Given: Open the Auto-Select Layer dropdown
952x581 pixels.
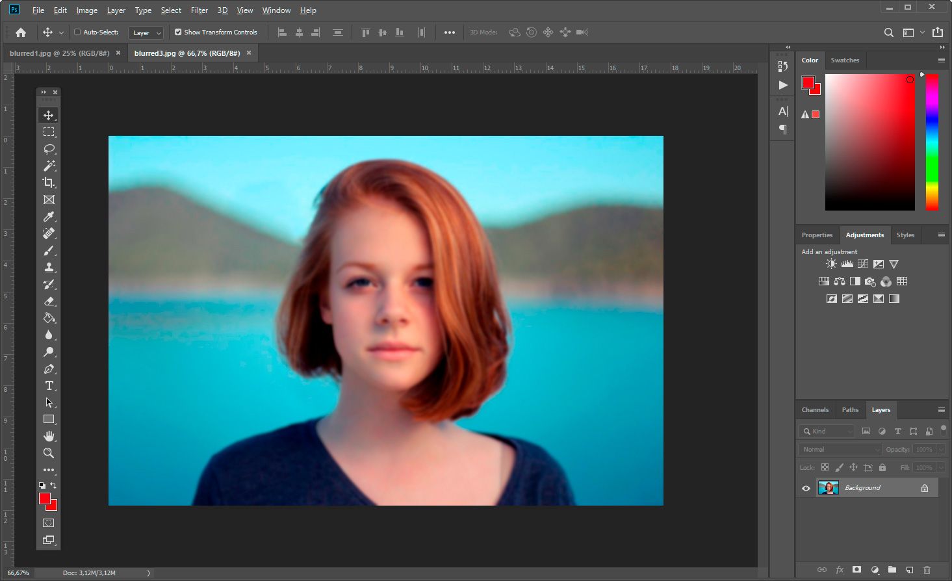Looking at the screenshot, I should coord(146,32).
